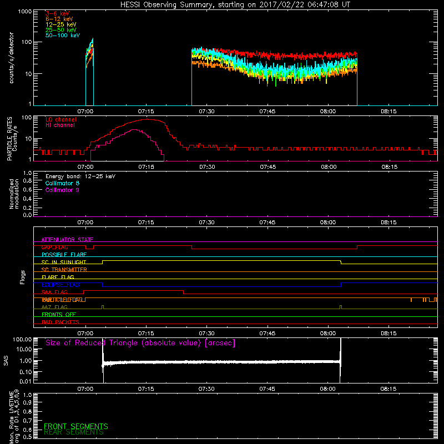Image resolution: width=444 pixels, height=444 pixels.
Task: Click the Energy band: 12-25 keV text
Action: click(x=80, y=176)
